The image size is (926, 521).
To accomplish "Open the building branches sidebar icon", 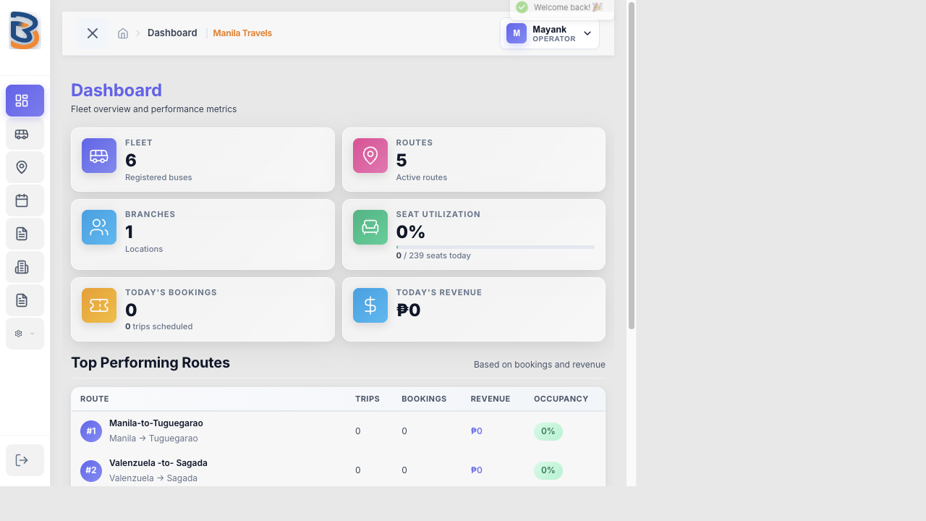I will tap(25, 267).
